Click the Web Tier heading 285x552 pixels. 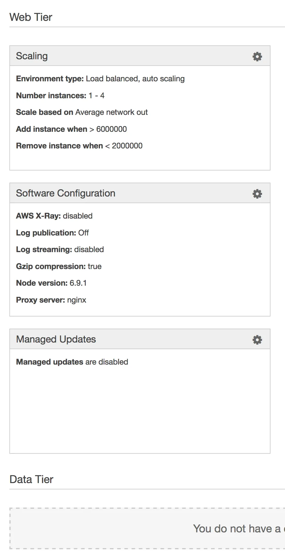[x=31, y=17]
